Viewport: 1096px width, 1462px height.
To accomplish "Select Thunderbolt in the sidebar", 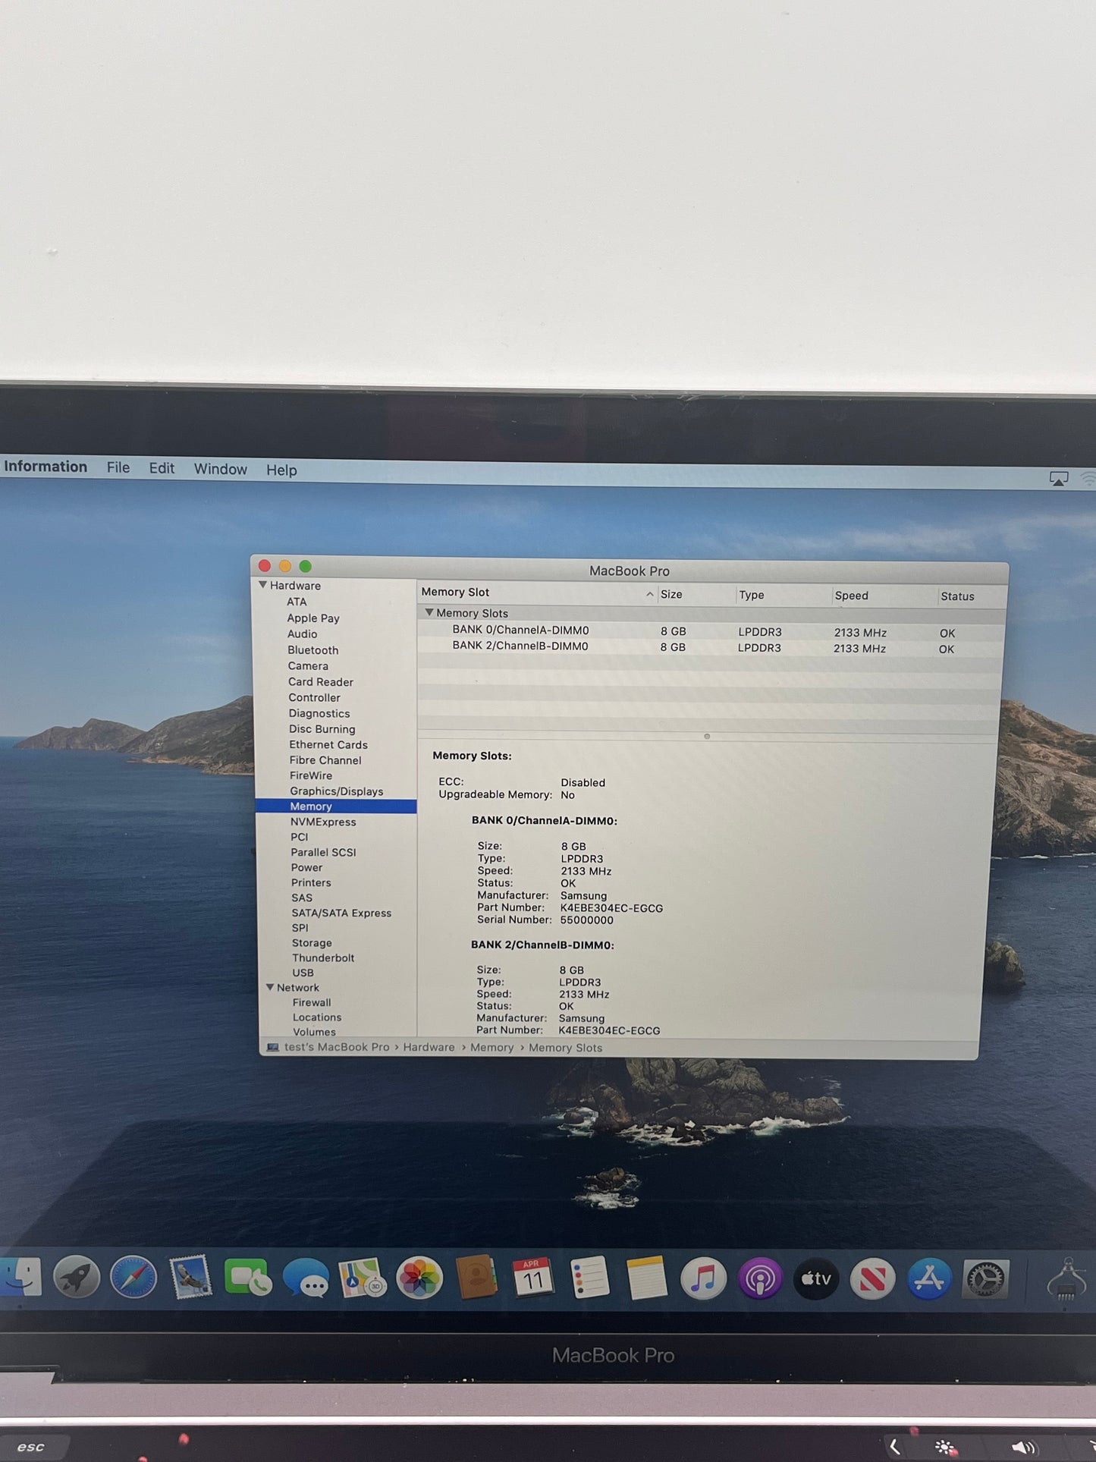I will [x=323, y=958].
